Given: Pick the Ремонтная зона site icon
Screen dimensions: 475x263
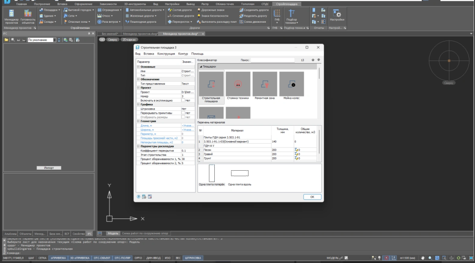Looking at the screenshot, I should tap(265, 84).
